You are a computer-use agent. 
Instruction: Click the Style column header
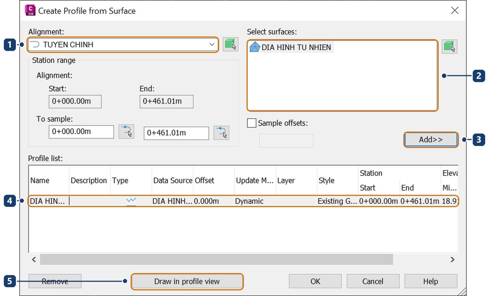(x=338, y=180)
